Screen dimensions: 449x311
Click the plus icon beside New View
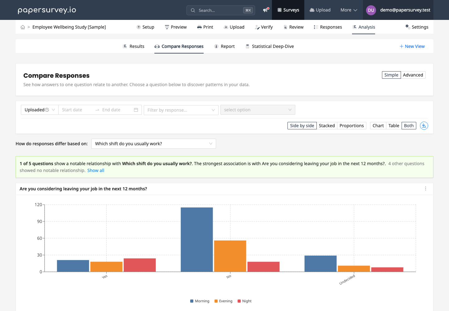[401, 46]
